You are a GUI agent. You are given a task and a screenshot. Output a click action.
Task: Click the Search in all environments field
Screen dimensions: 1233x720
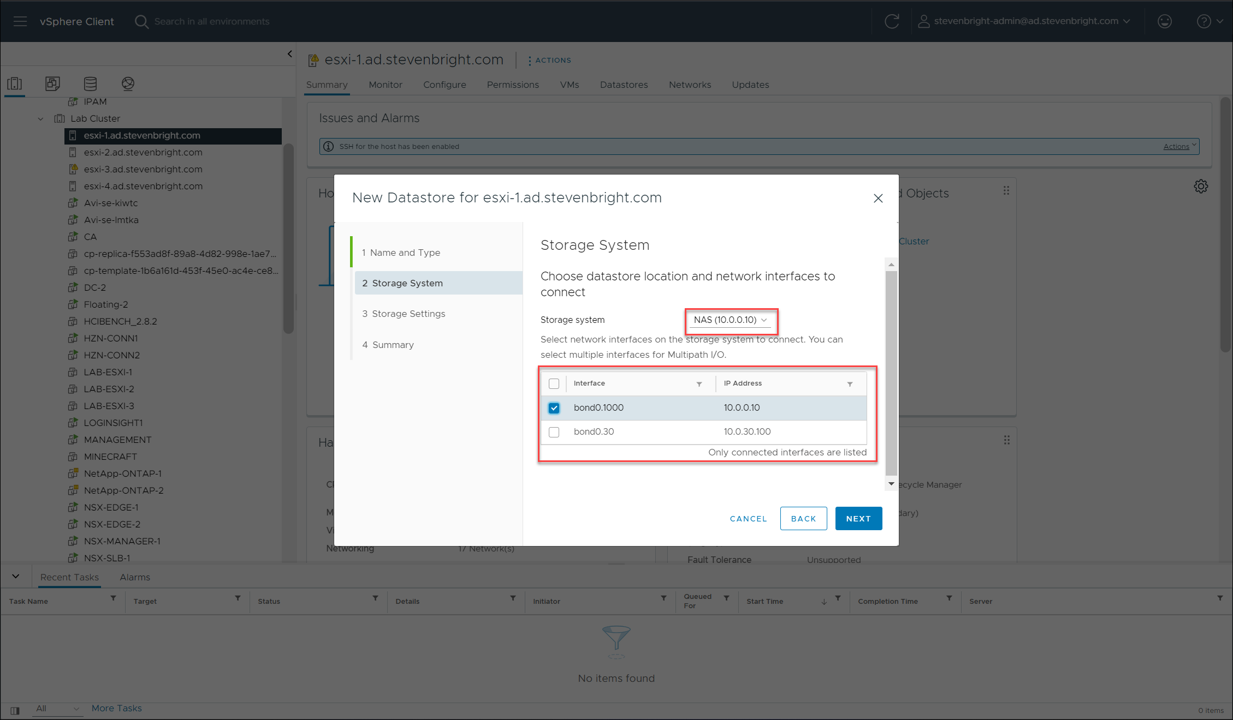point(212,21)
